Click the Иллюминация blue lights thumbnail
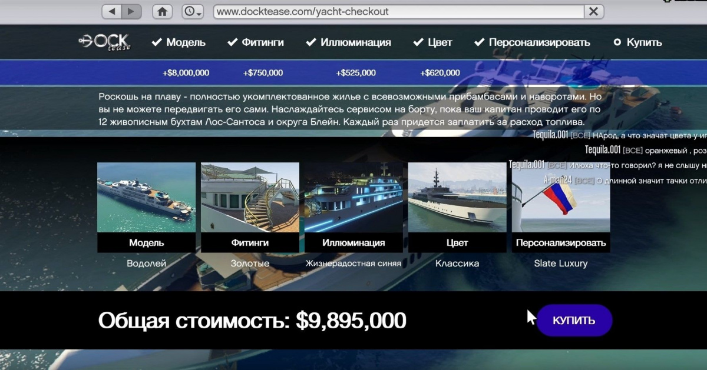707x370 pixels. coord(353,197)
